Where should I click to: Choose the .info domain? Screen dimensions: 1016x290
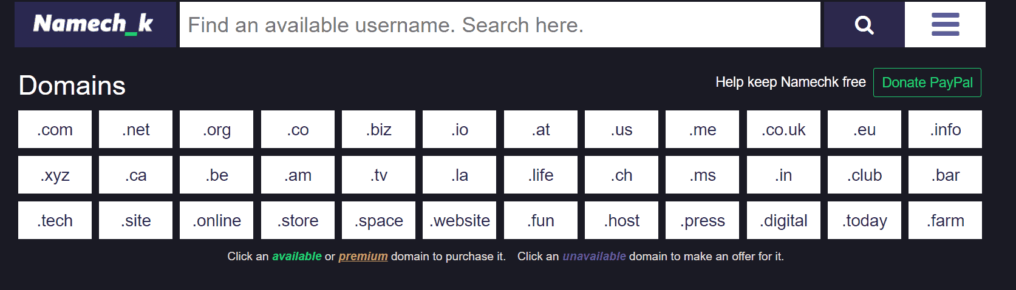click(945, 129)
